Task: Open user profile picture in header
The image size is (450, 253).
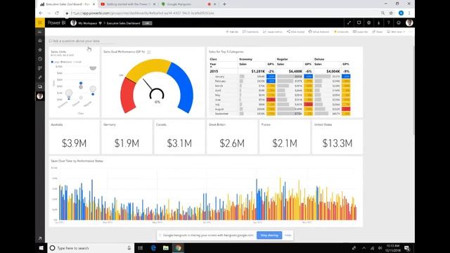Action: pyautogui.click(x=409, y=22)
